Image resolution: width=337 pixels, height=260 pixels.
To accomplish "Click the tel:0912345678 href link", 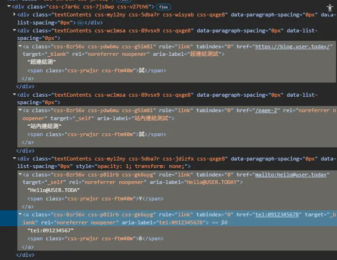I will [x=277, y=215].
